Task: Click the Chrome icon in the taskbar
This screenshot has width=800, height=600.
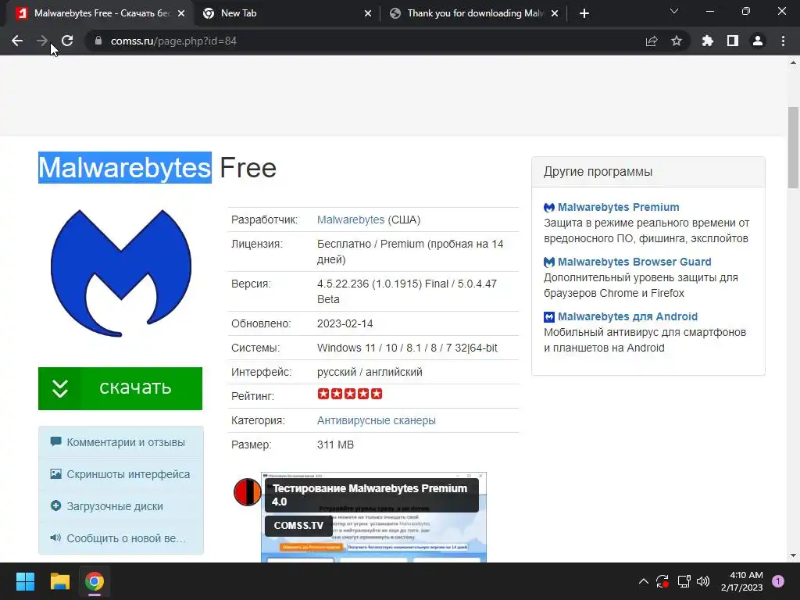Action: (x=95, y=581)
